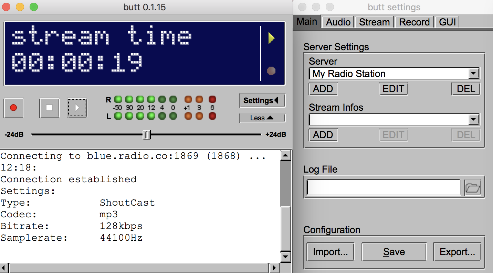Click the -24dB label of the gain slider
Screen dimensions: 493x273
point(14,135)
